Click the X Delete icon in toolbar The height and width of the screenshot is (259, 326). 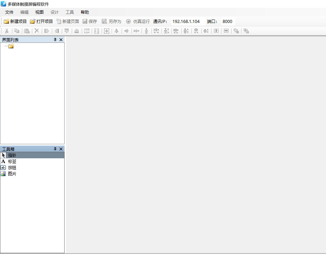[37, 31]
